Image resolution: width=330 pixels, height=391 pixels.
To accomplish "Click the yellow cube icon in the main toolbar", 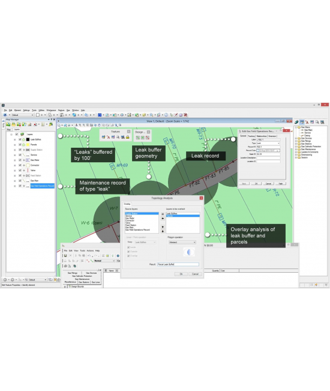I will pos(144,115).
